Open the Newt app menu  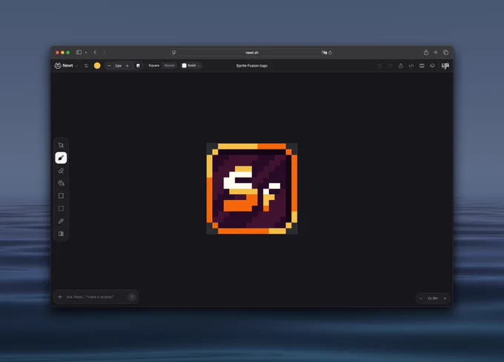[66, 65]
